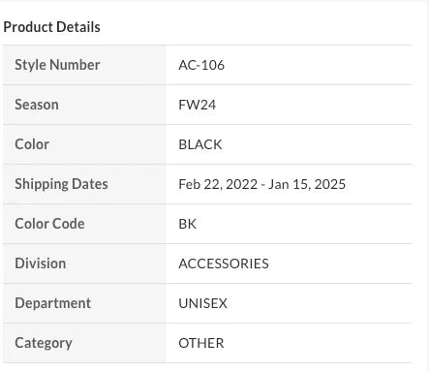429x372 pixels.
Task: Click the word Dates in Shipping Dates
Action: pos(90,184)
